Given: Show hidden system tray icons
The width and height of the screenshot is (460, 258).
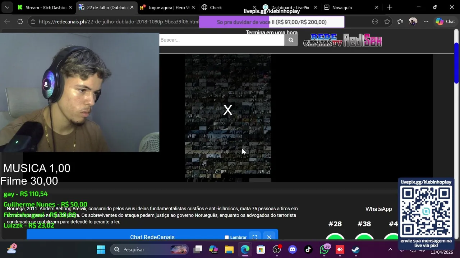Looking at the screenshot, I should point(390,249).
